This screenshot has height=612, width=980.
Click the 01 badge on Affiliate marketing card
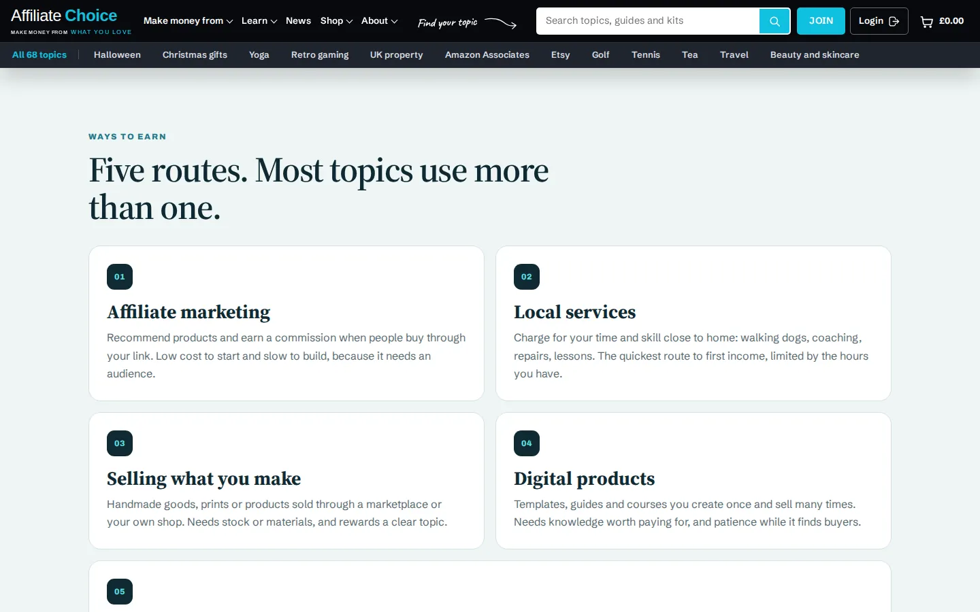tap(120, 277)
